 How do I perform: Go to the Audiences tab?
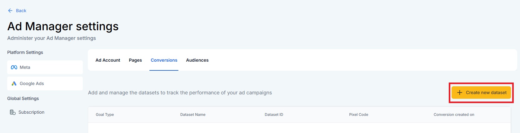pos(197,60)
